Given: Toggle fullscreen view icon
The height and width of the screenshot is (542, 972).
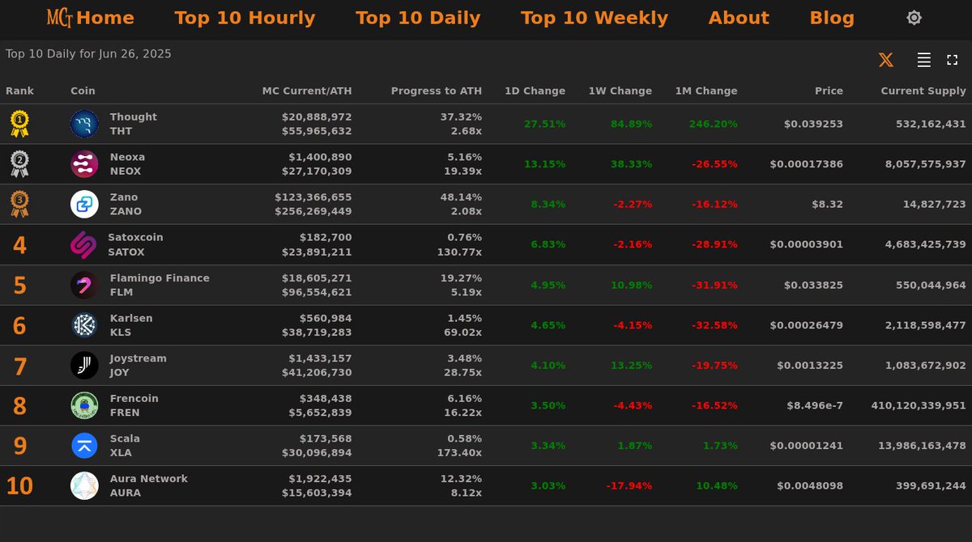Looking at the screenshot, I should pos(953,60).
